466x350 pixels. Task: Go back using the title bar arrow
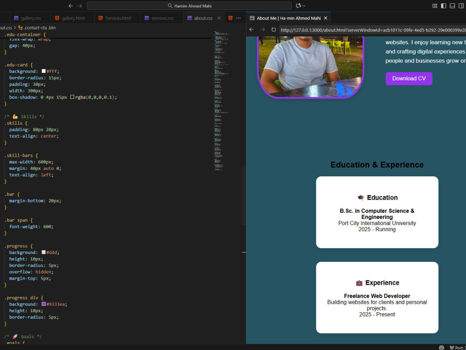point(71,6)
